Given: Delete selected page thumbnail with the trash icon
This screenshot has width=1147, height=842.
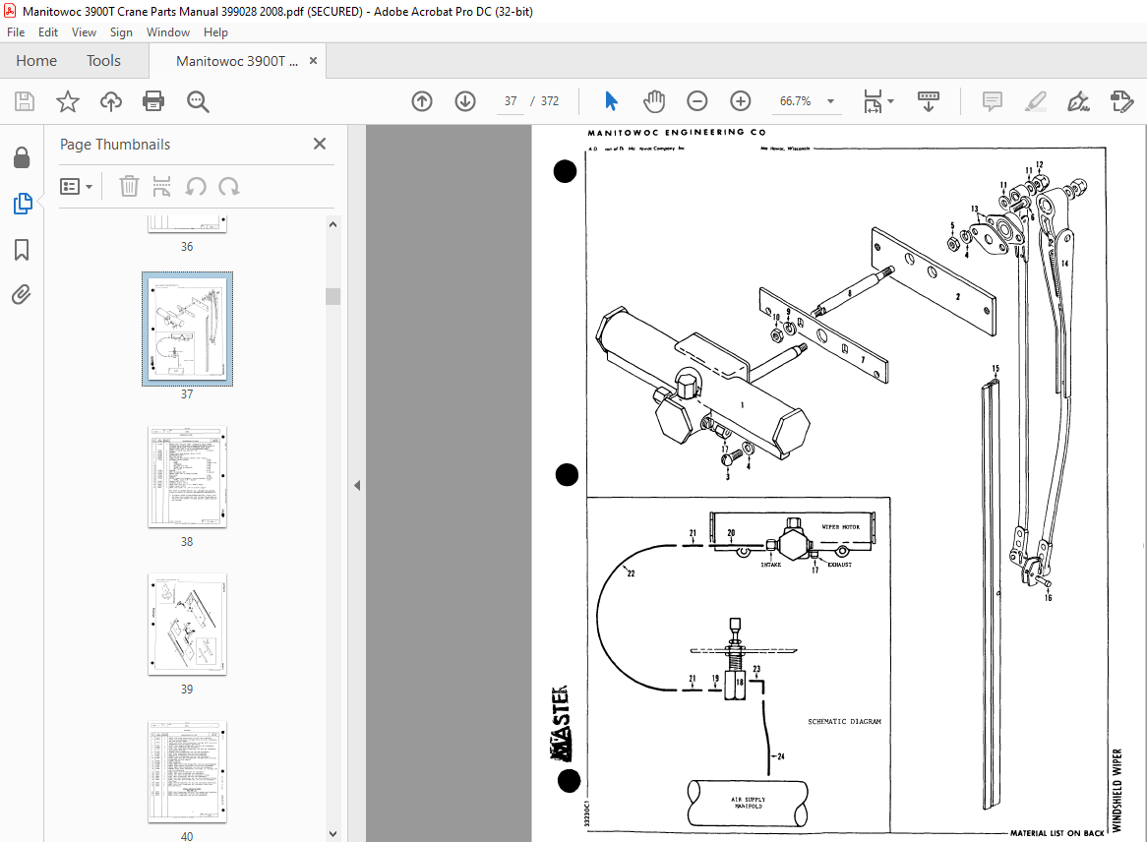Looking at the screenshot, I should coord(129,187).
